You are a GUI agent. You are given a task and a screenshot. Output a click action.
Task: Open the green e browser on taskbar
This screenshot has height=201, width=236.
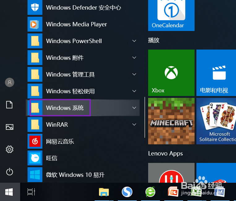click(150, 192)
